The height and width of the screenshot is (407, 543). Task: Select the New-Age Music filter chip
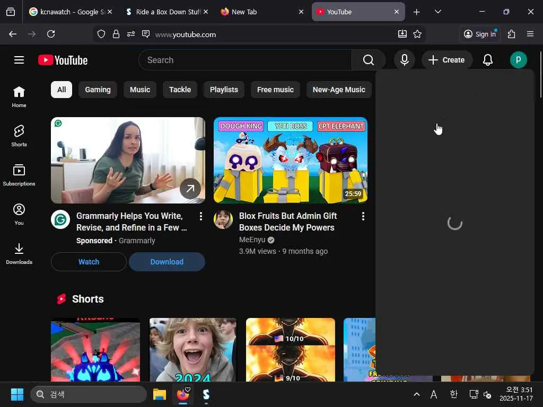339,90
